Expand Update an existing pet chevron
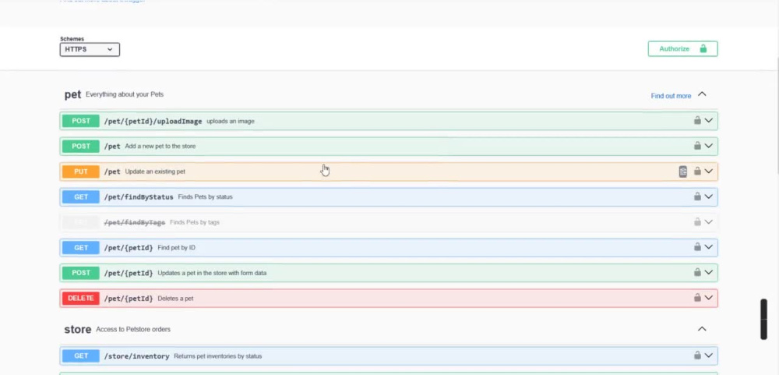This screenshot has width=779, height=375. (x=709, y=171)
